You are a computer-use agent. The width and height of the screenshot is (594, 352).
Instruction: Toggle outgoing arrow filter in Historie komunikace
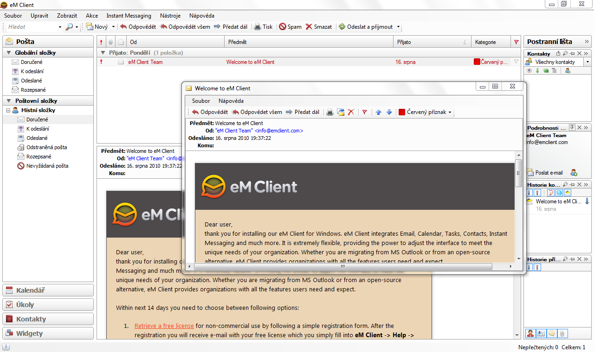537,193
